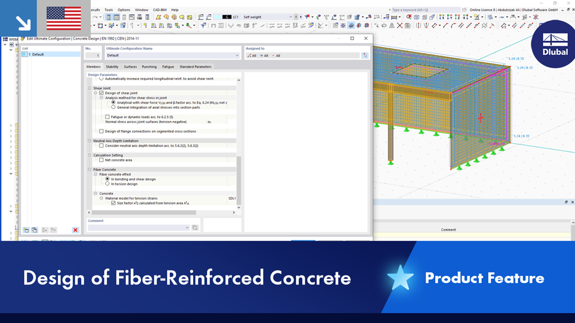Click the comment library icon beside Comment field
This screenshot has width=575, height=323.
[x=195, y=228]
